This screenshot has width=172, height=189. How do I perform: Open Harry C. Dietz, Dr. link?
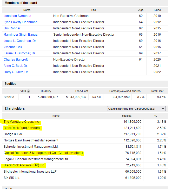point(16,72)
